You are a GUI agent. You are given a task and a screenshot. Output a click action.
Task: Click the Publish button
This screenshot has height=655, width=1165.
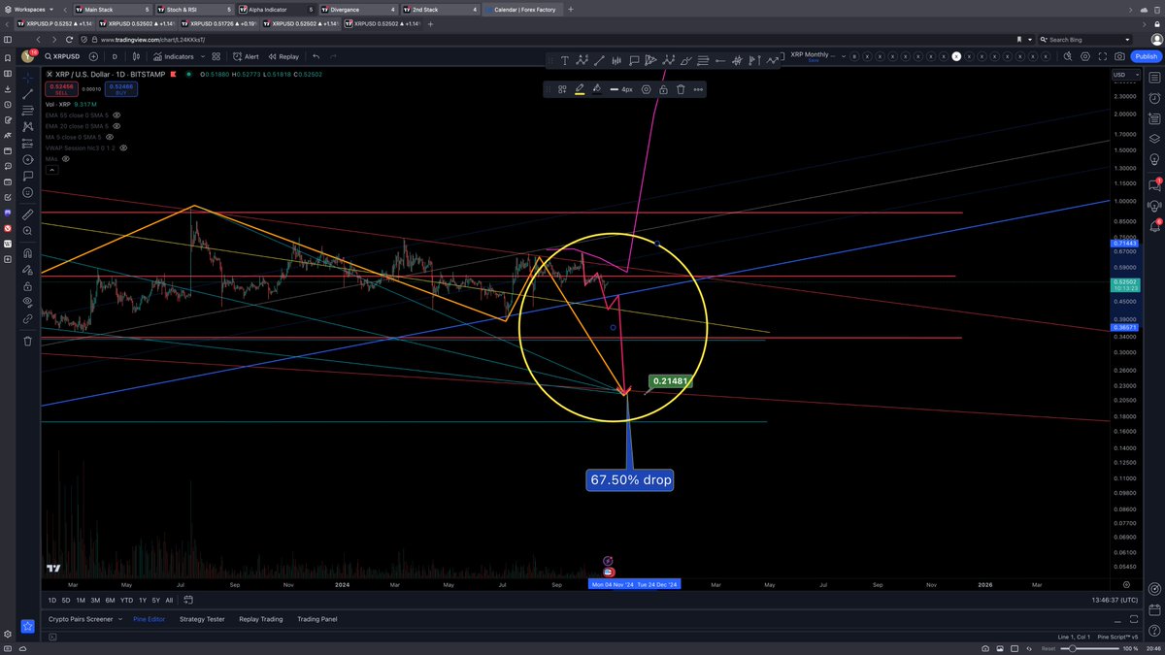pyautogui.click(x=1146, y=56)
